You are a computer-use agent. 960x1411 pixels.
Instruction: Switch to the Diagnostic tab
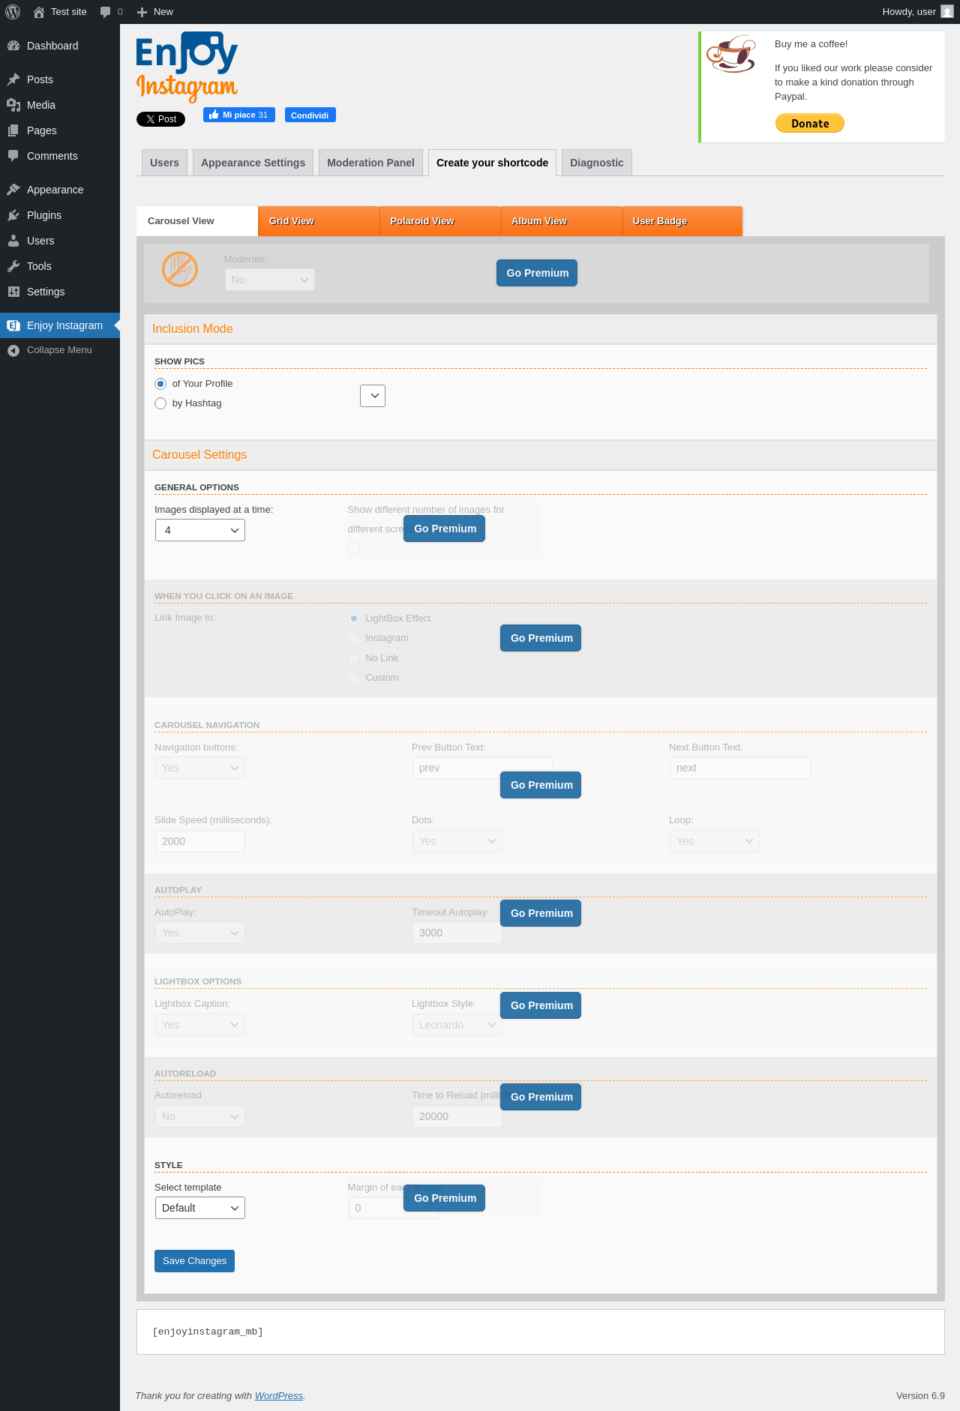pos(597,163)
